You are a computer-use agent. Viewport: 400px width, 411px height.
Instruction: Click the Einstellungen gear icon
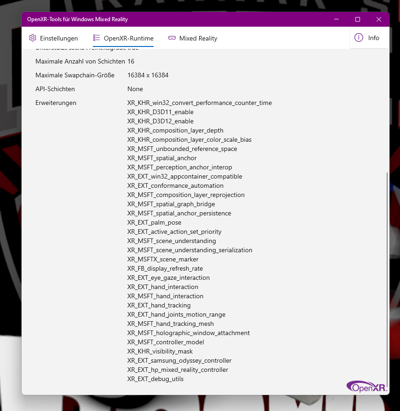(33, 38)
